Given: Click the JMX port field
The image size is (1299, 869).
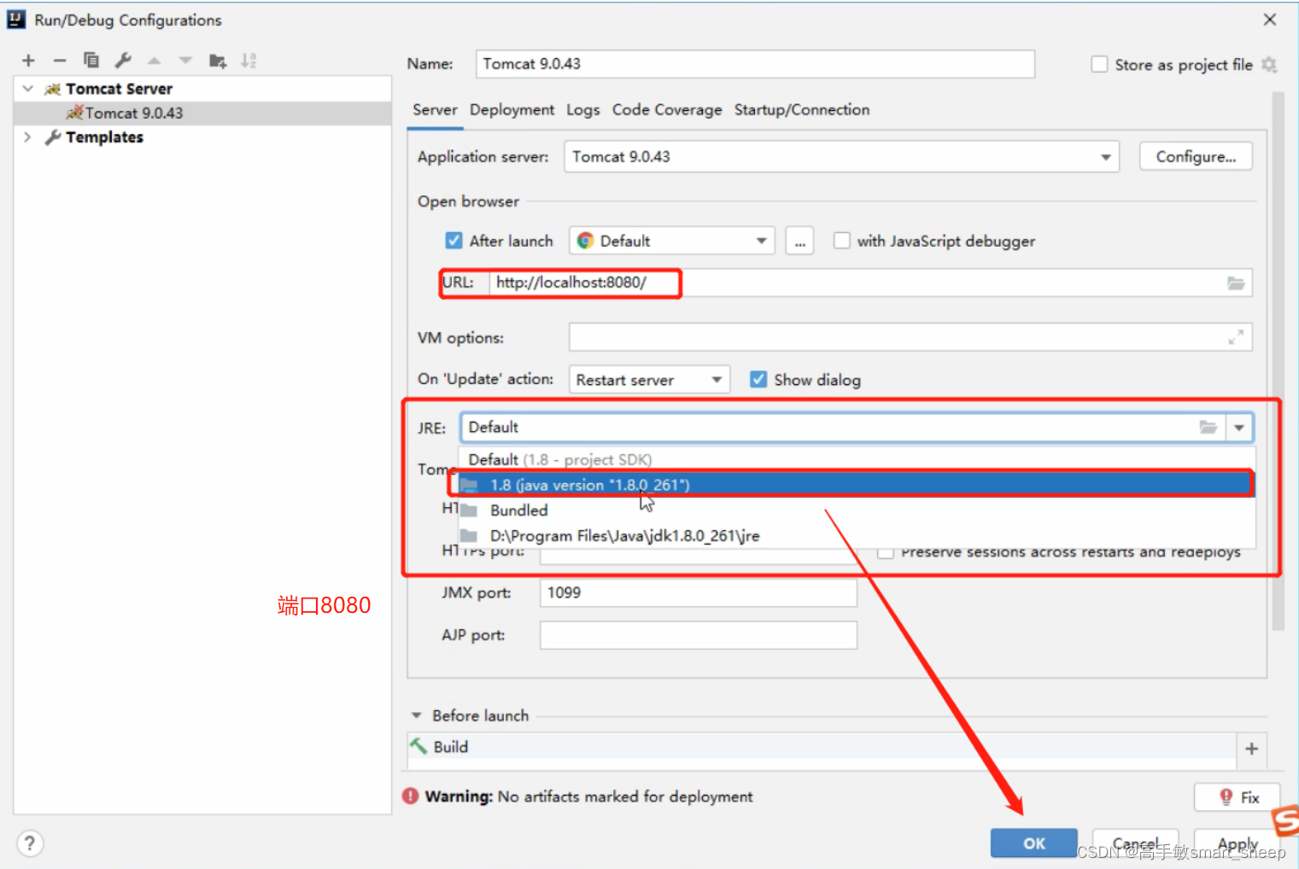Looking at the screenshot, I should pyautogui.click(x=699, y=592).
